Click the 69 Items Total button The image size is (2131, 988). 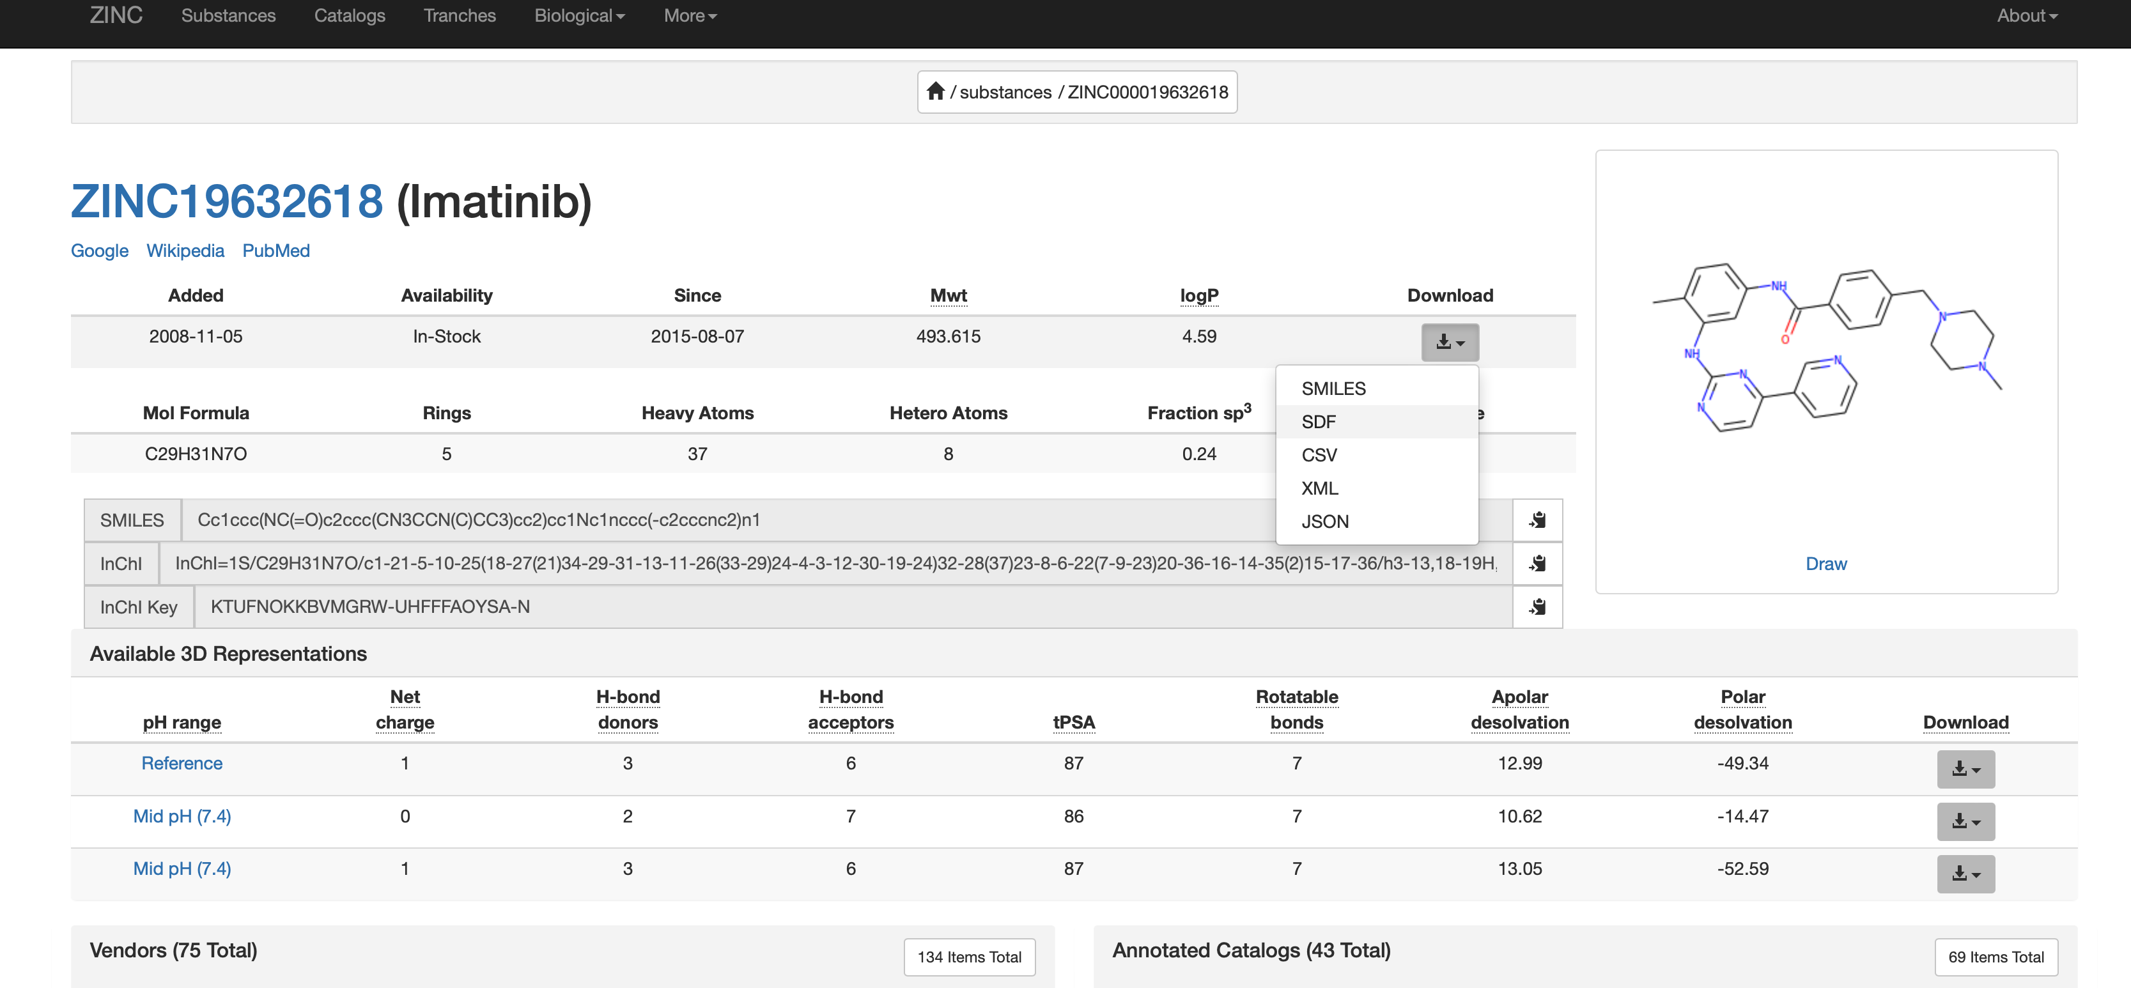pyautogui.click(x=1995, y=957)
